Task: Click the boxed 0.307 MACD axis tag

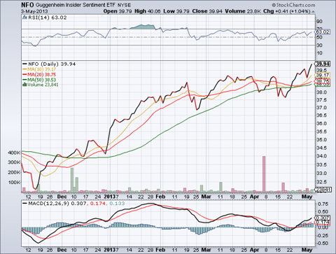Action: pyautogui.click(x=323, y=217)
